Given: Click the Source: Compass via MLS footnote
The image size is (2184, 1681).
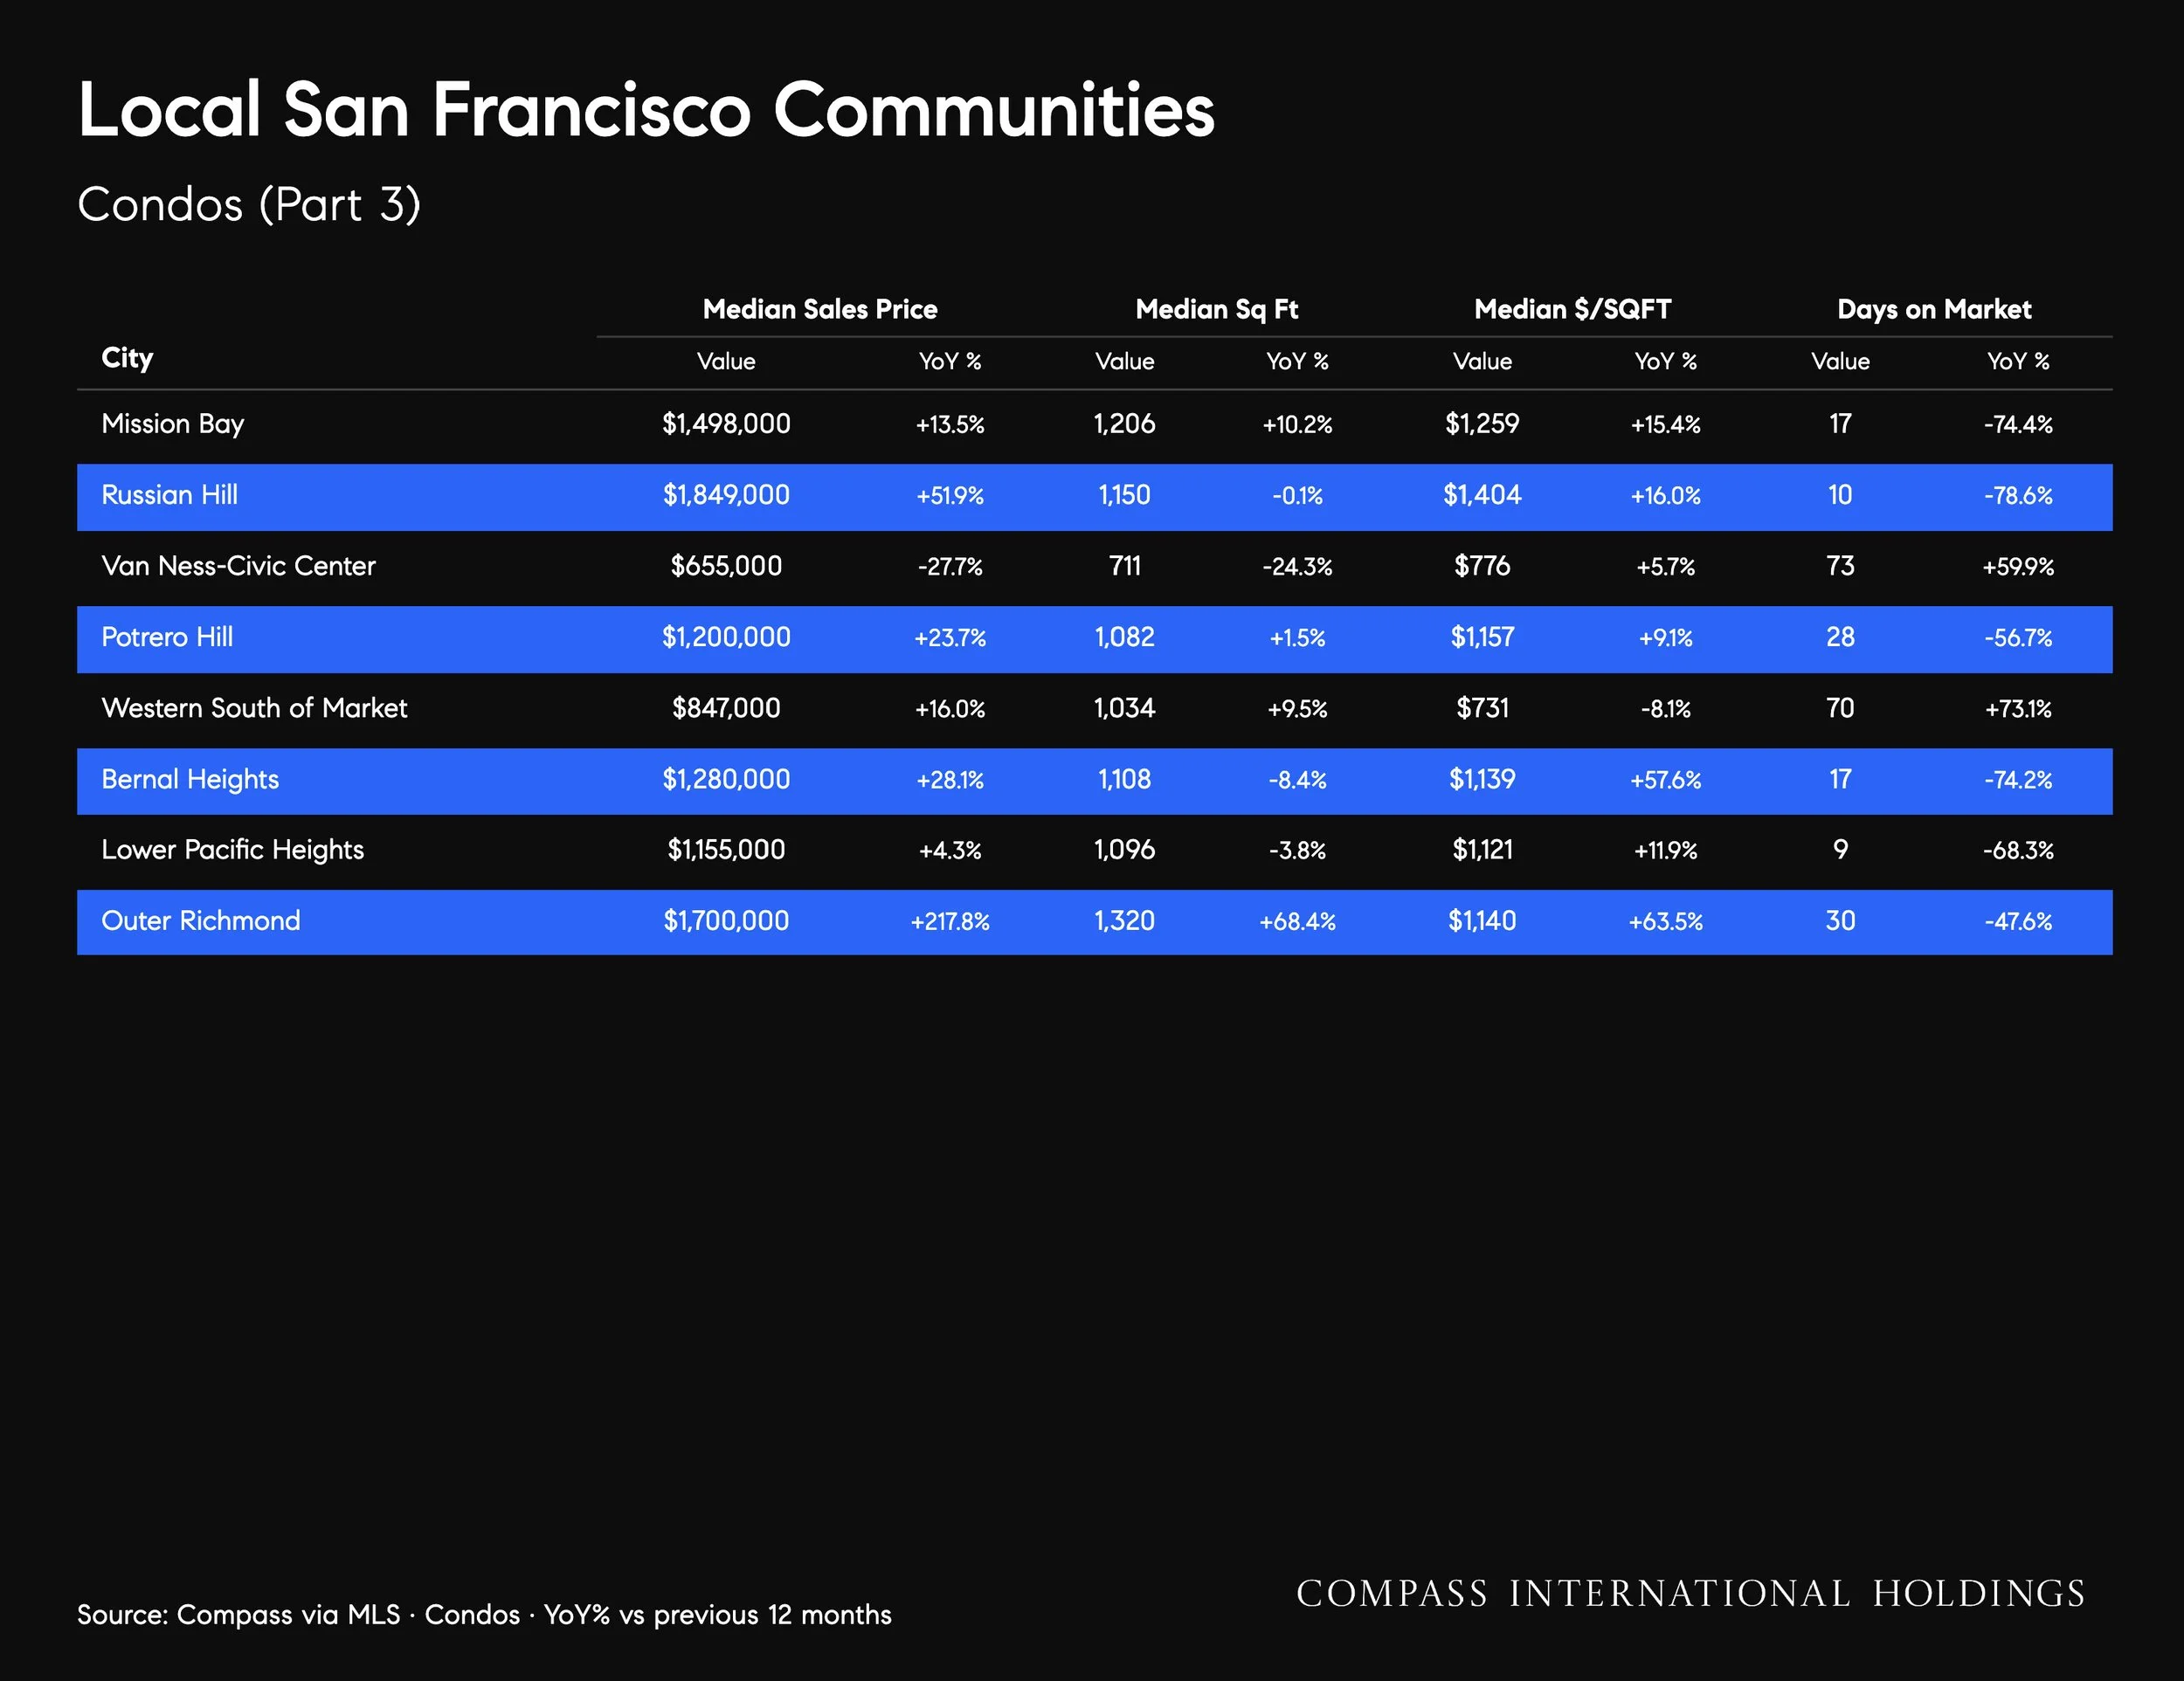Looking at the screenshot, I should (x=484, y=1615).
